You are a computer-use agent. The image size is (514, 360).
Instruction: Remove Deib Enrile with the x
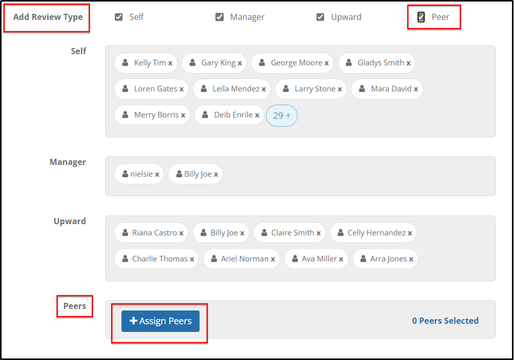[257, 115]
